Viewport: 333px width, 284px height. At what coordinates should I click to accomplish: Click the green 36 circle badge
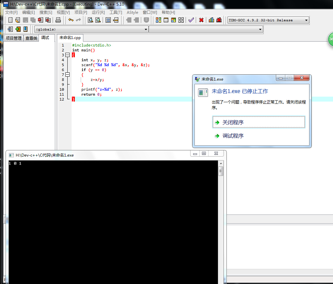[330, 39]
